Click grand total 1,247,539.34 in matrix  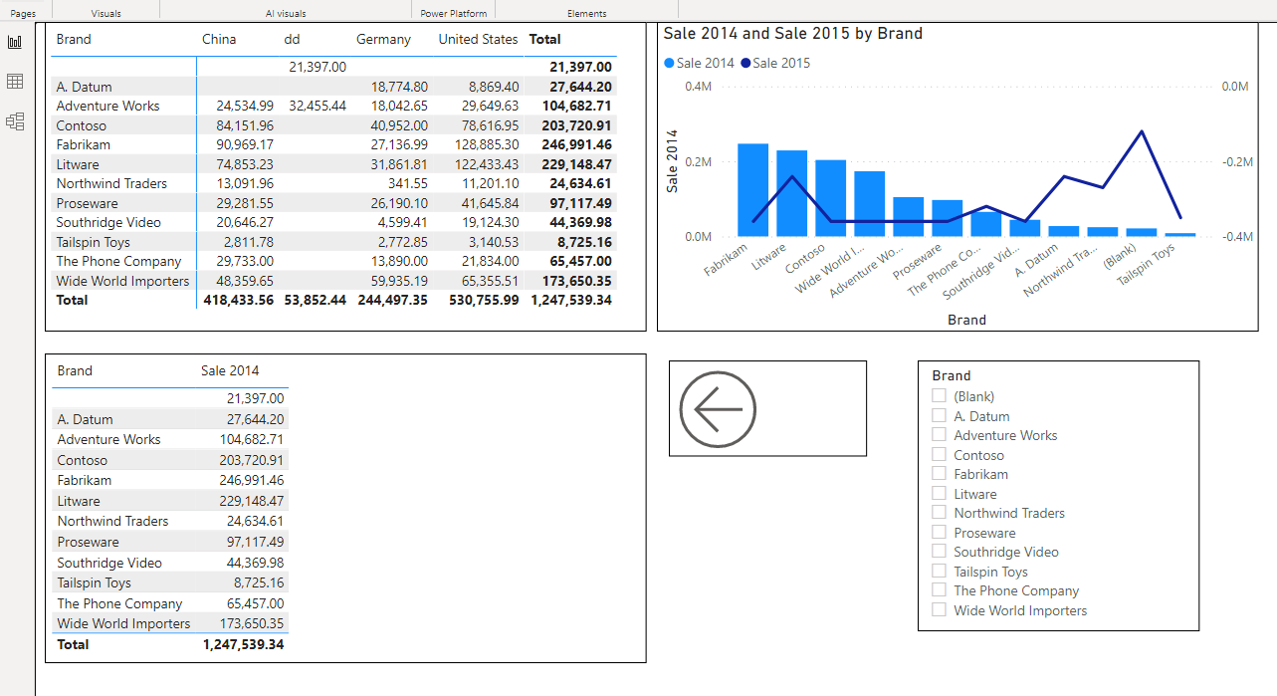[571, 300]
